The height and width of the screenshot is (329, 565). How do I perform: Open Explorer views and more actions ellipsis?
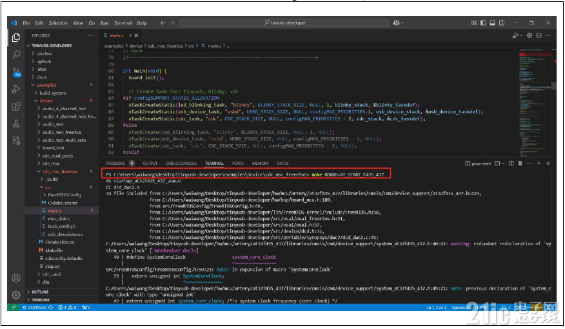click(x=90, y=35)
